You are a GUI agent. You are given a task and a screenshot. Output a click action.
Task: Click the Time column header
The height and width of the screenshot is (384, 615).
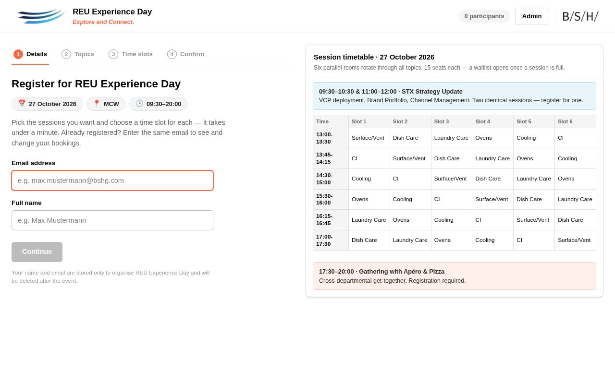click(331, 121)
